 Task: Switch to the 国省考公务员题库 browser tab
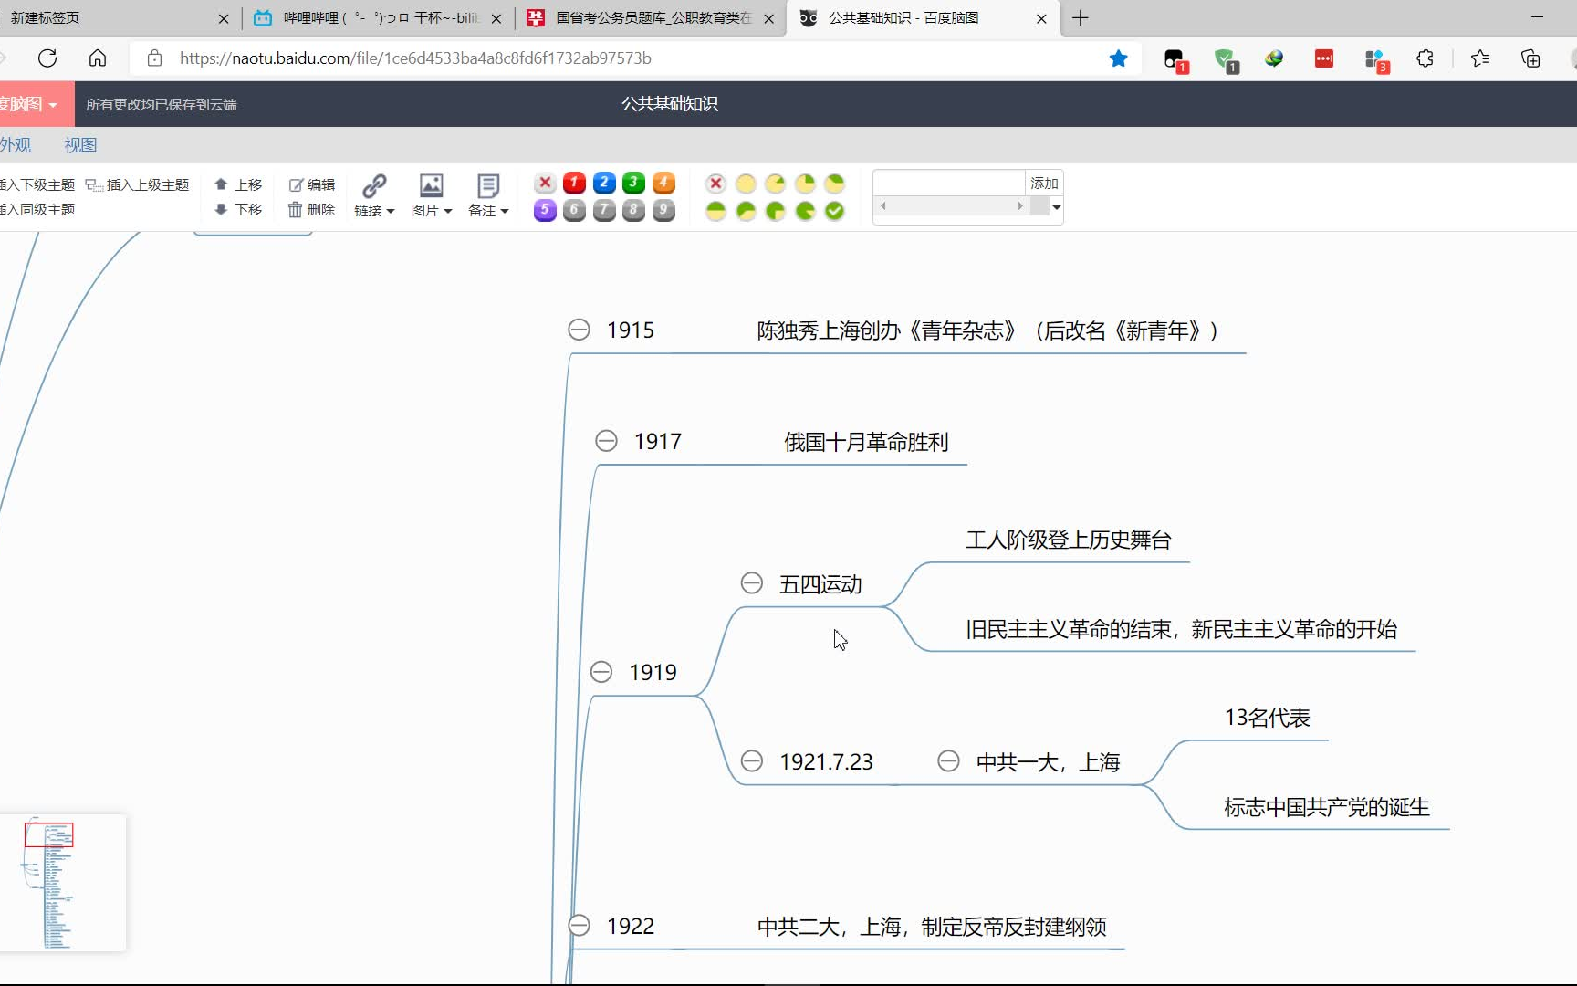[x=650, y=18]
